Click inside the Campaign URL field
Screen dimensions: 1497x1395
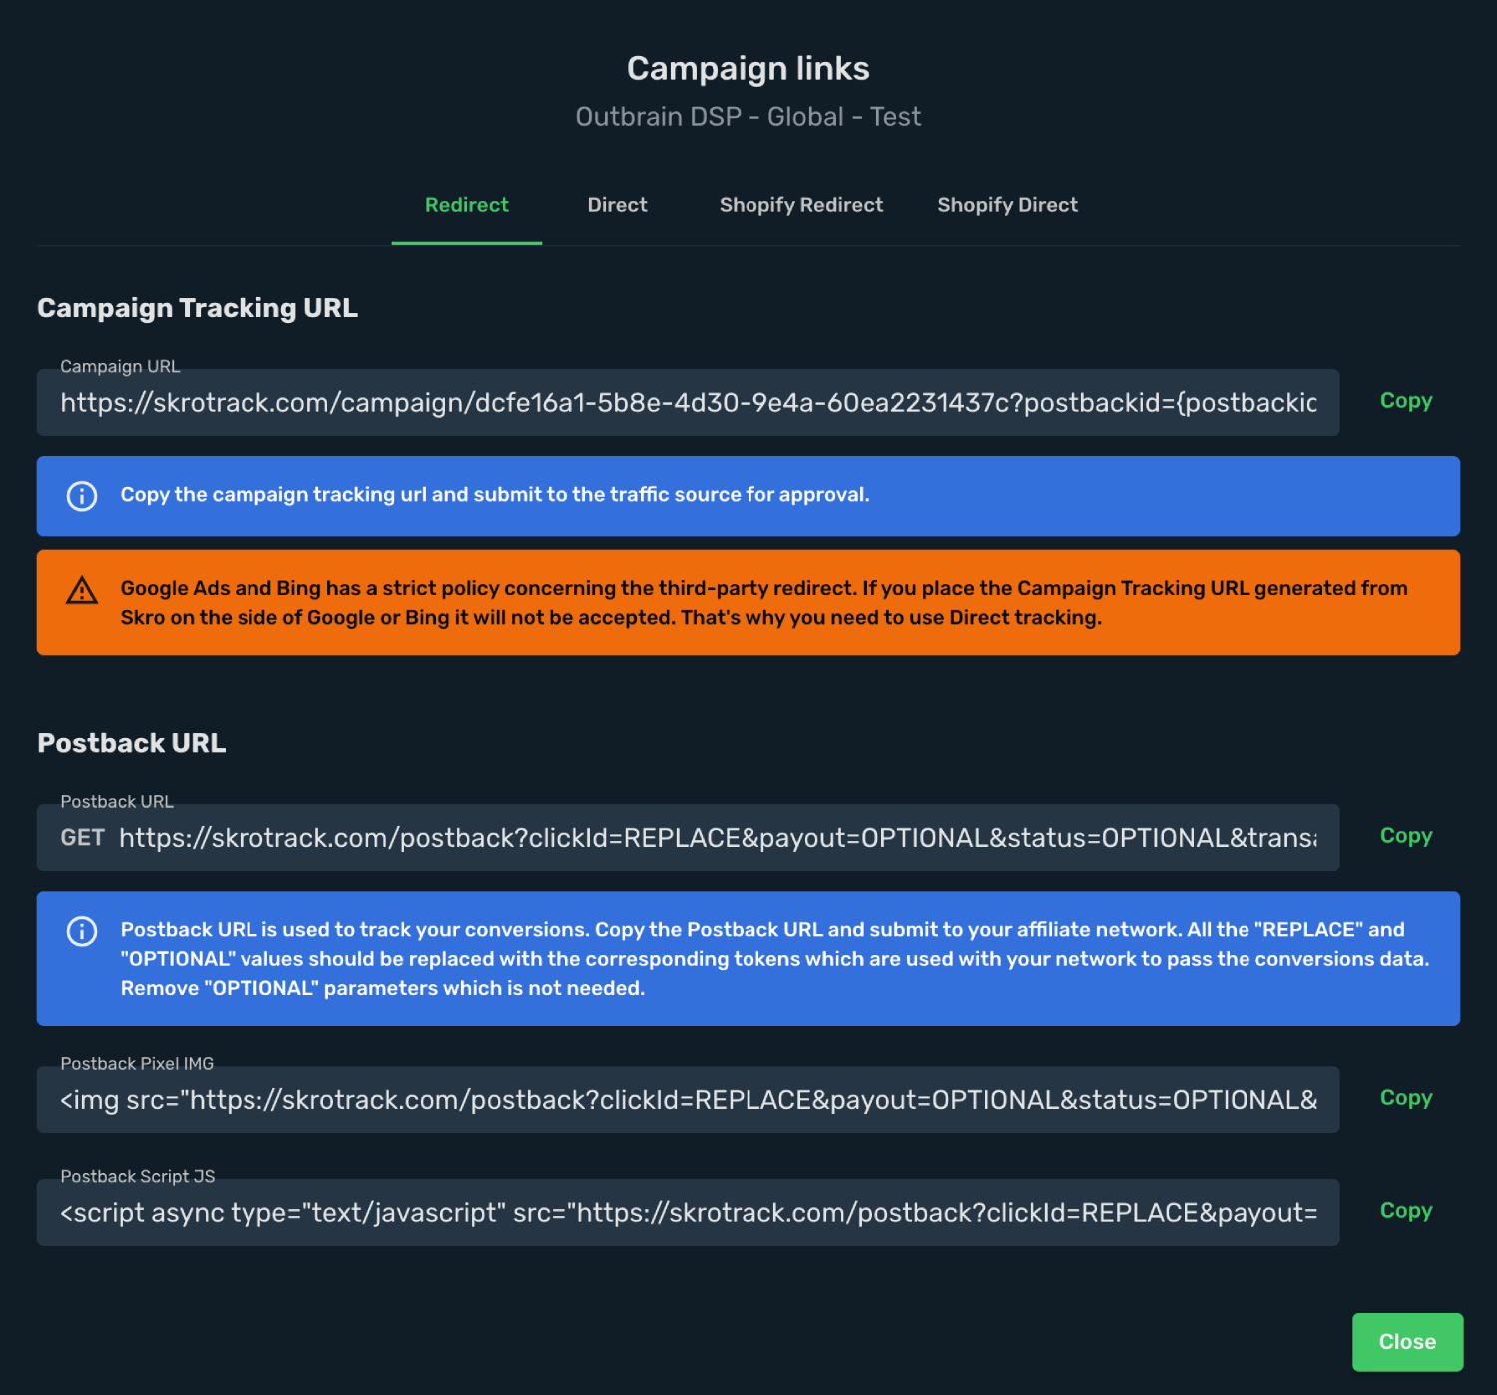point(688,403)
